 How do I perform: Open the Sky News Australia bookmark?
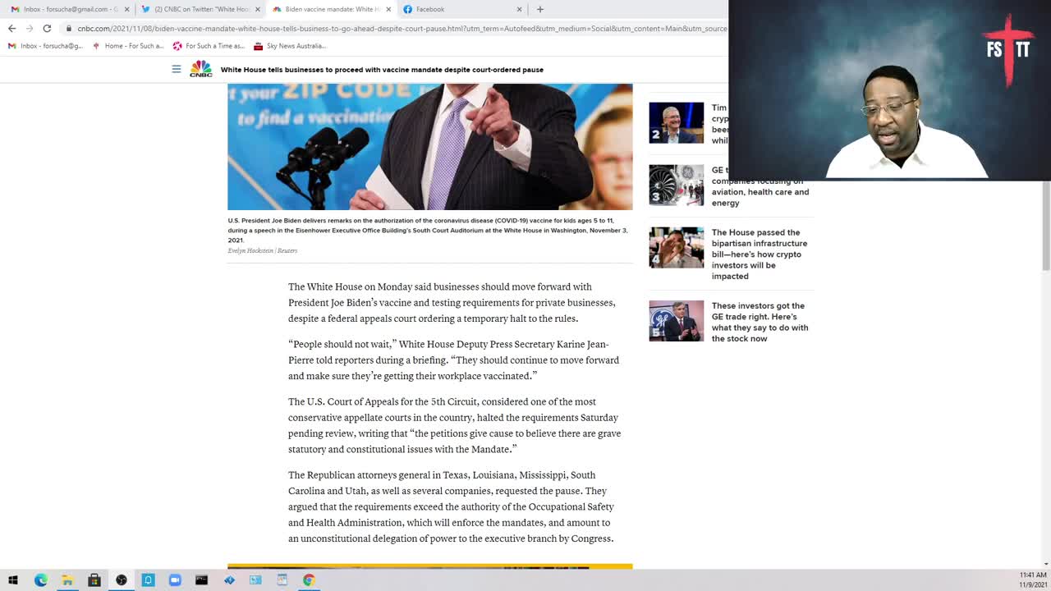pos(290,46)
